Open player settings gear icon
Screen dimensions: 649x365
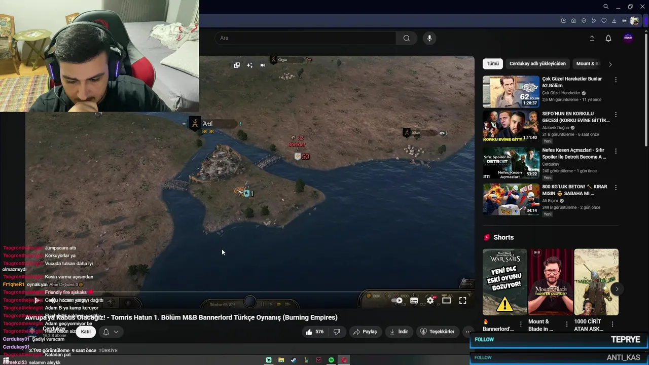[430, 301]
